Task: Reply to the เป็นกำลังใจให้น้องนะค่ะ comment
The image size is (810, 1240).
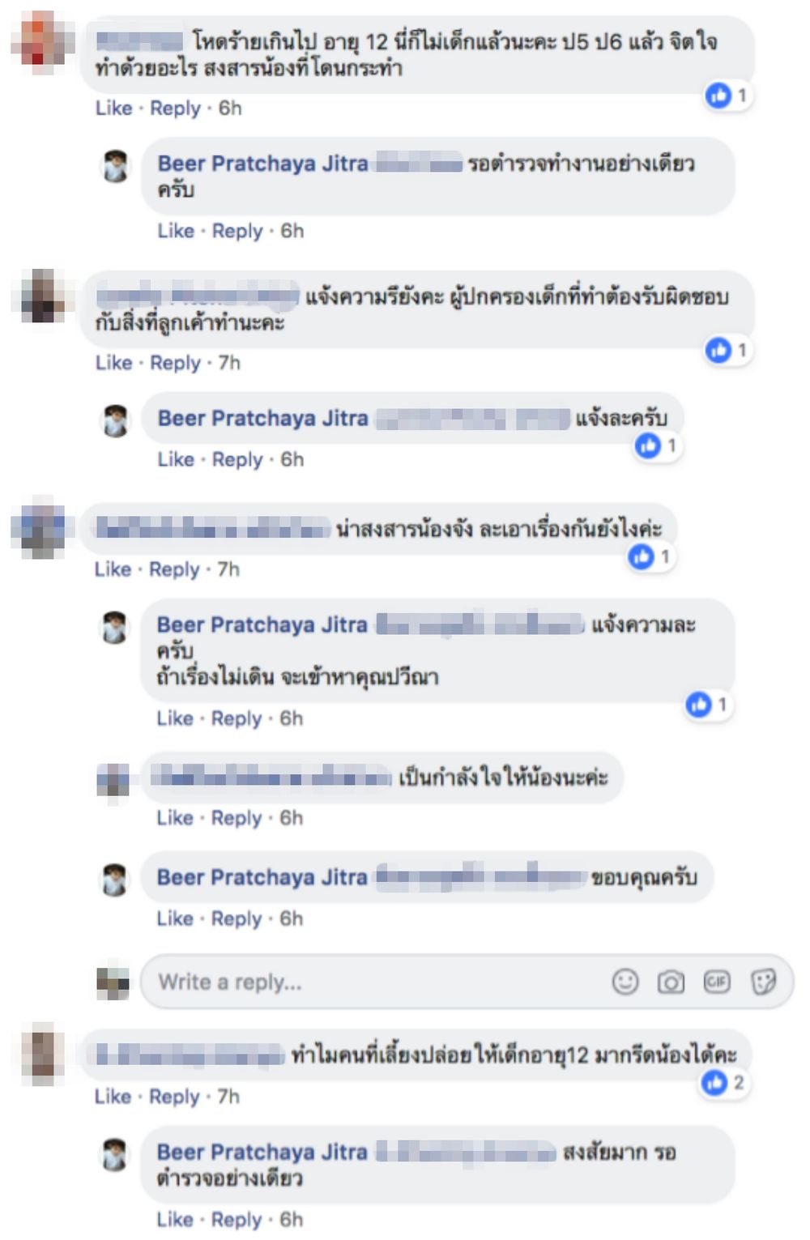Action: coord(237,818)
